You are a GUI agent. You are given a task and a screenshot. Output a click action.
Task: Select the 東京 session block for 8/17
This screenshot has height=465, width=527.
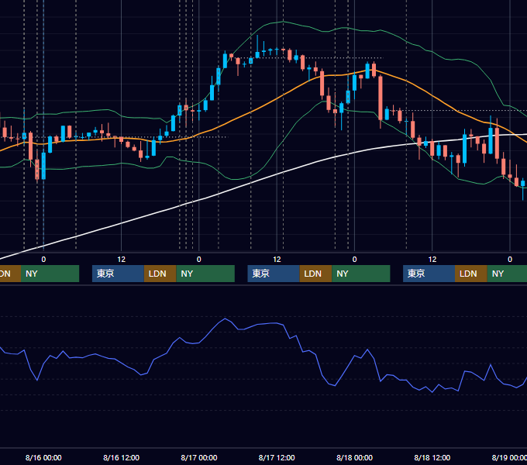tap(274, 274)
